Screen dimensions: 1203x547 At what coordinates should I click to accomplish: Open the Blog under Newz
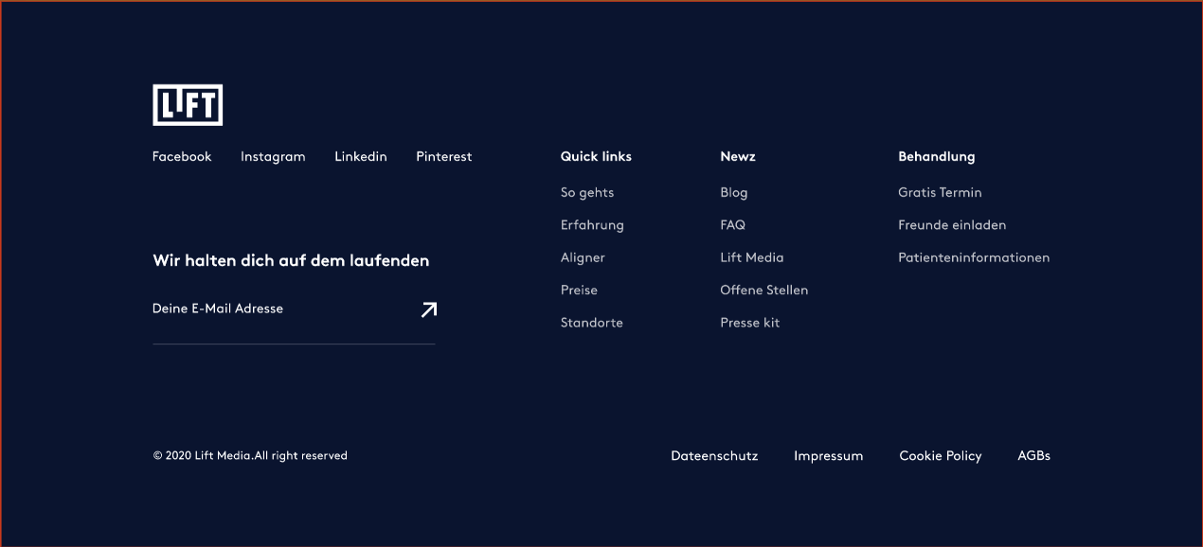click(x=733, y=192)
